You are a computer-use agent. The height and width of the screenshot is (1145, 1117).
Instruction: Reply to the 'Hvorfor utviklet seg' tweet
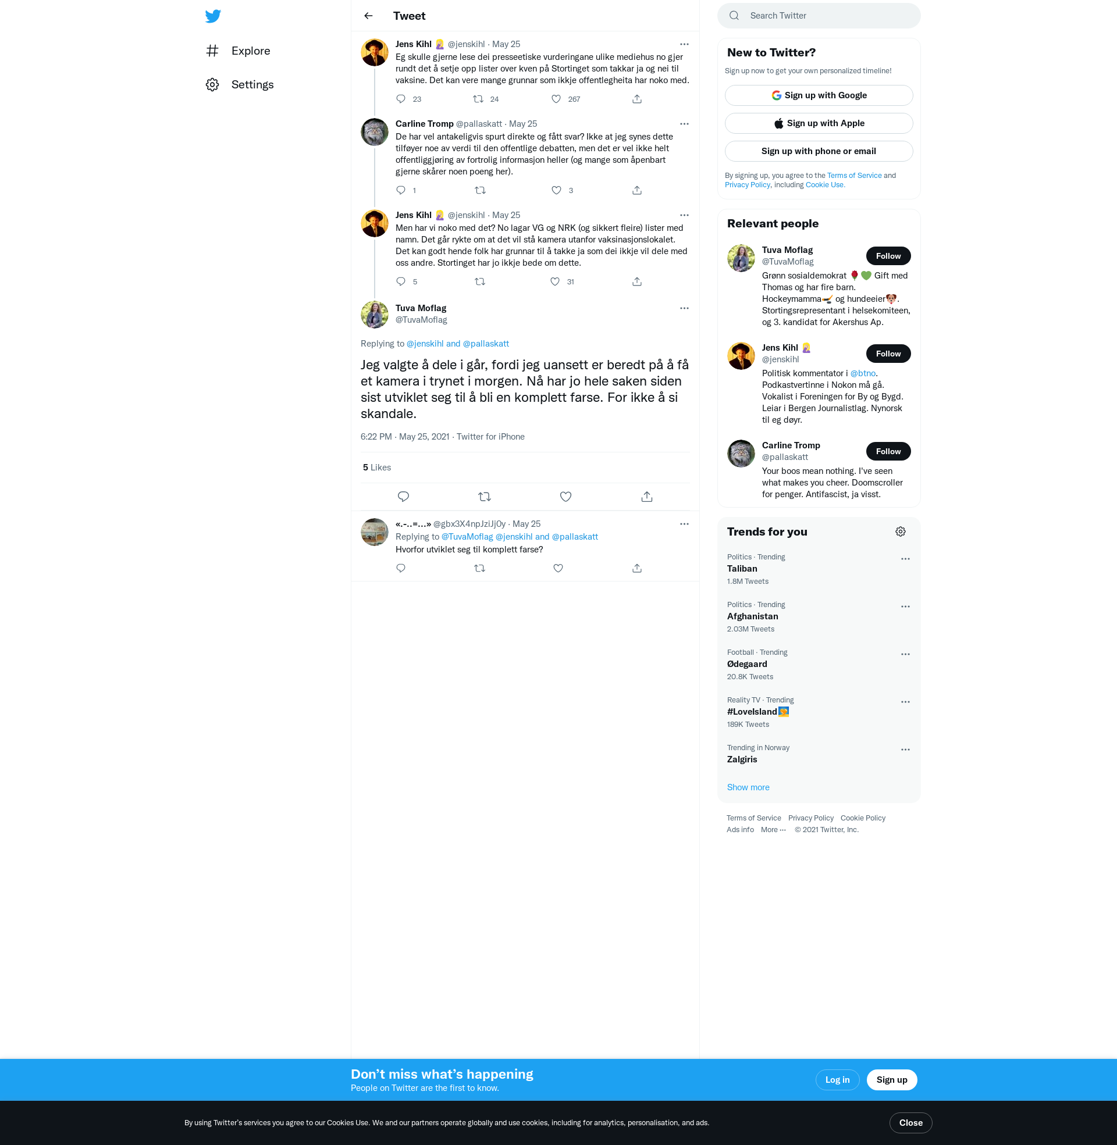pos(401,568)
